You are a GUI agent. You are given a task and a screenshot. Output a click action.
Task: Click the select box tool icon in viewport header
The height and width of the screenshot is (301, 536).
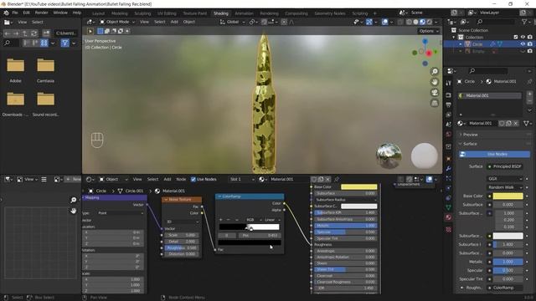pos(100,31)
